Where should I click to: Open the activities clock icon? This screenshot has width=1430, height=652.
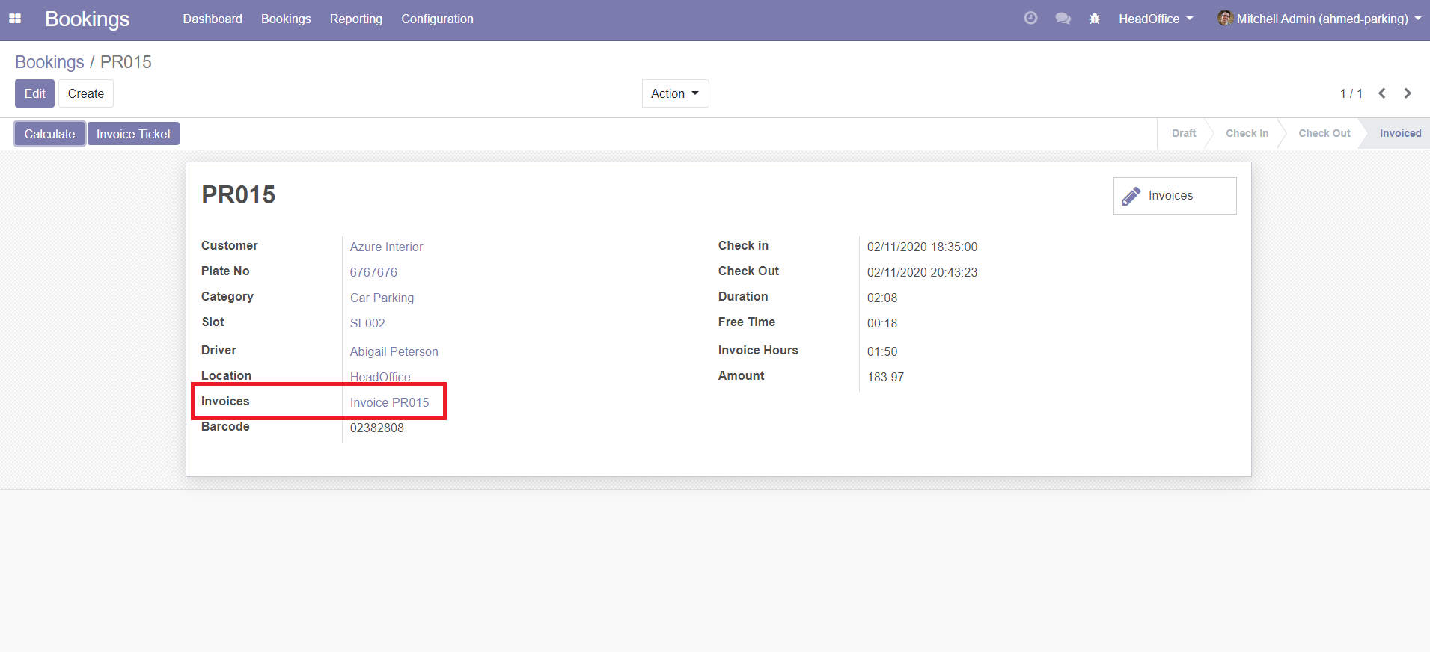pyautogui.click(x=1030, y=19)
